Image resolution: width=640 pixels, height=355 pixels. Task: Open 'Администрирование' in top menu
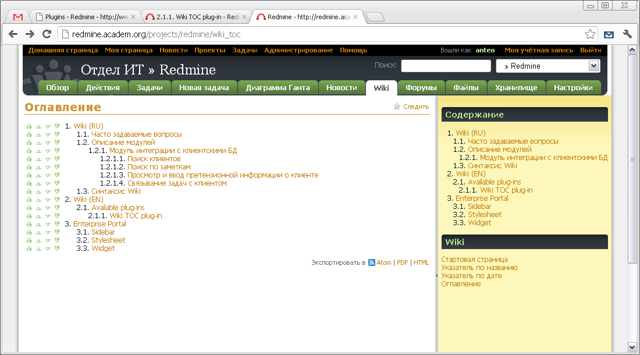(299, 50)
